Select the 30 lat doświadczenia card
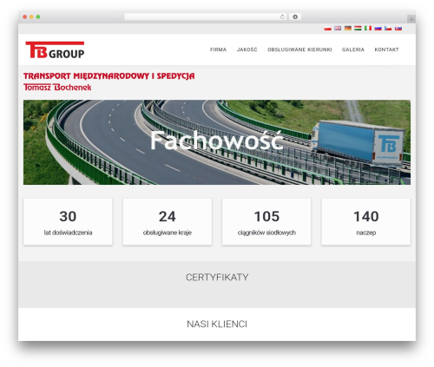The image size is (434, 367). click(x=68, y=222)
